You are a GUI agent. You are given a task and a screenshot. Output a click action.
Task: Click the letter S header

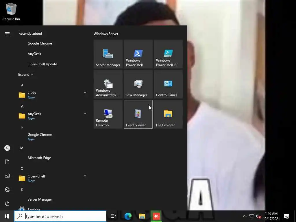point(22,189)
